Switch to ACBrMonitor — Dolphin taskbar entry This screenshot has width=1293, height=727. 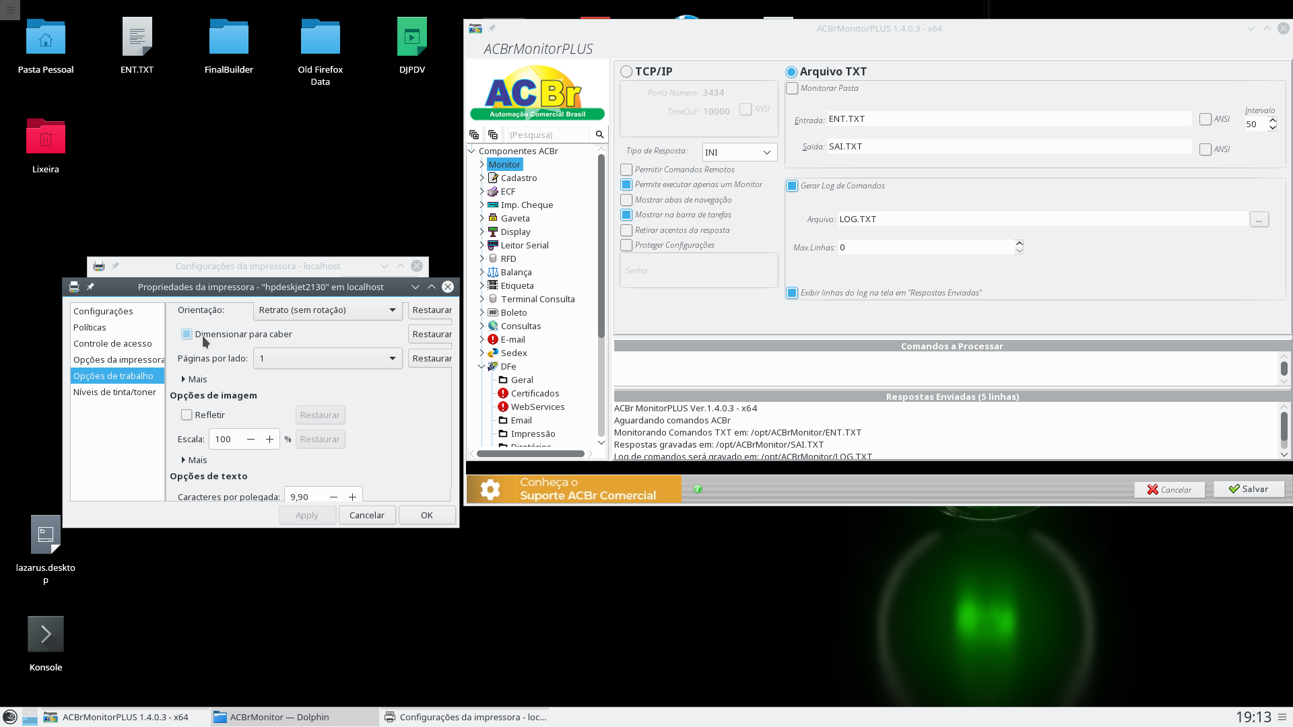click(x=294, y=717)
